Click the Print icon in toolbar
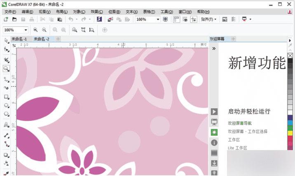Image resolution: width=295 pixels, height=176 pixels. (x=32, y=19)
